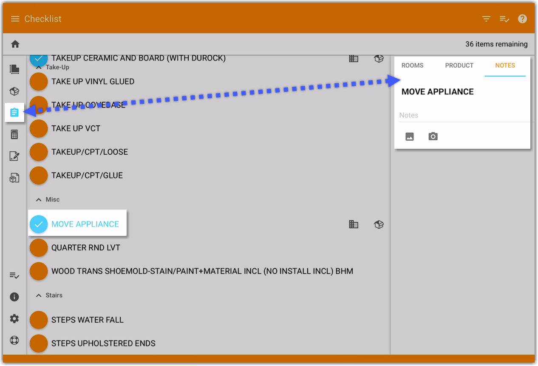Open the info icon in sidebar

(14, 297)
